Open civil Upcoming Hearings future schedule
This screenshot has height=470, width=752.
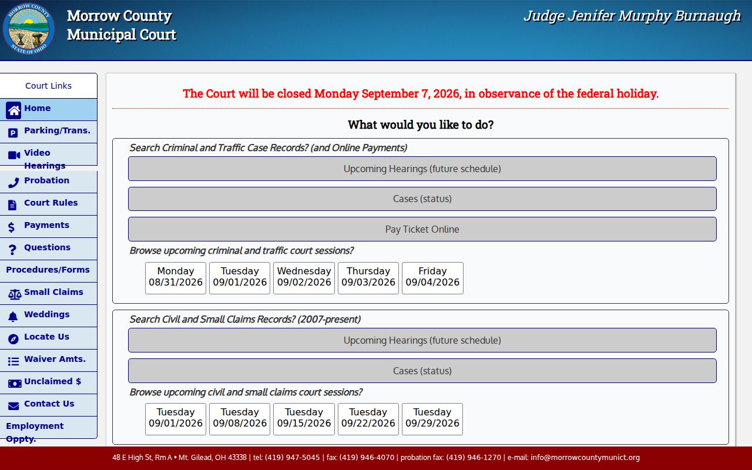point(422,340)
